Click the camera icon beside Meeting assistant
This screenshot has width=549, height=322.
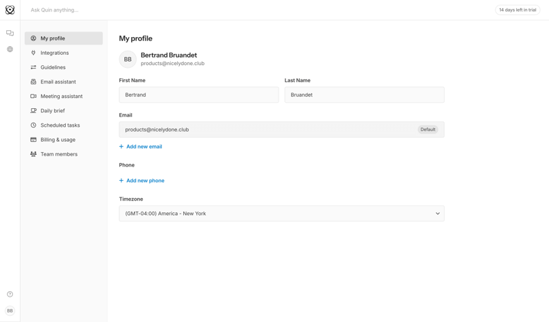(x=33, y=96)
